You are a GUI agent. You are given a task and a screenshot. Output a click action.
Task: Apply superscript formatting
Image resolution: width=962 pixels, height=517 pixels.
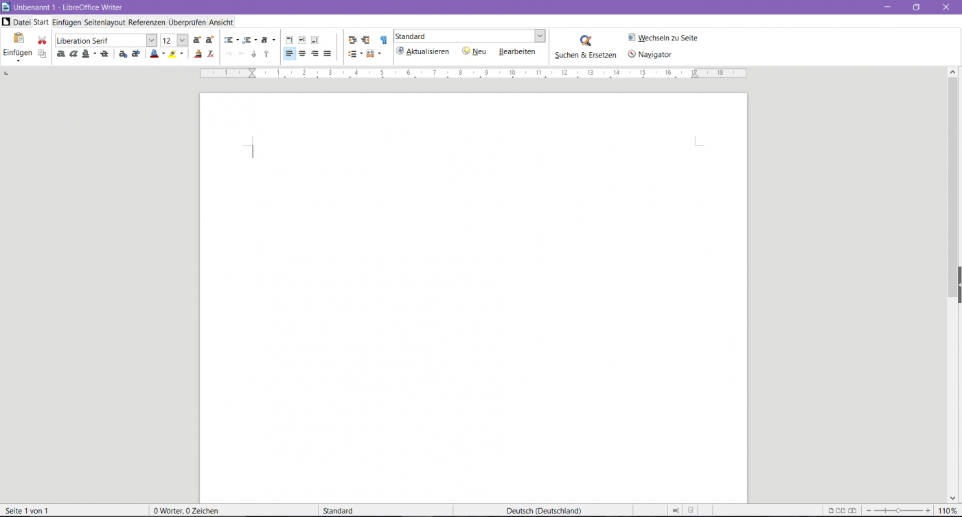[135, 53]
